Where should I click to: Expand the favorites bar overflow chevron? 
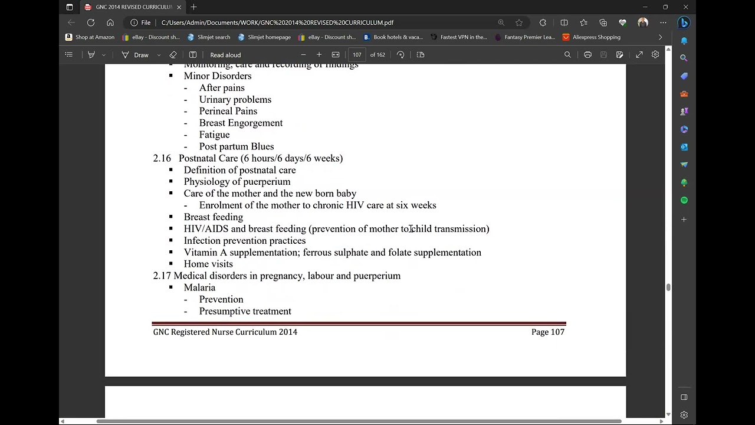tap(660, 37)
